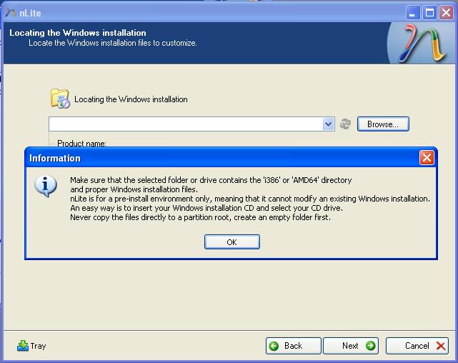The image size is (458, 363).
Task: Click the folder with CD icon
Action: click(60, 99)
